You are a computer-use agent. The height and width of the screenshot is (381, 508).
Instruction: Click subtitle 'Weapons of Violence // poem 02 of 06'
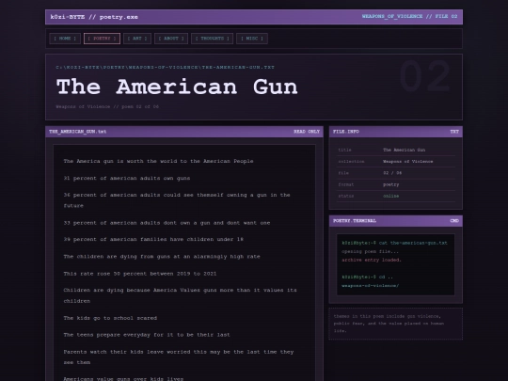coord(107,106)
